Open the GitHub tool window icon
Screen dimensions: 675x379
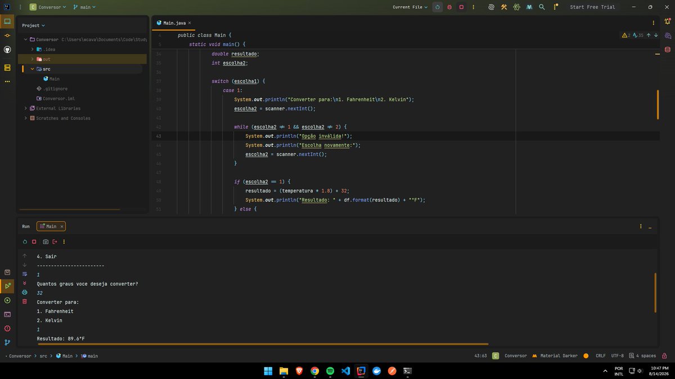pos(7,49)
